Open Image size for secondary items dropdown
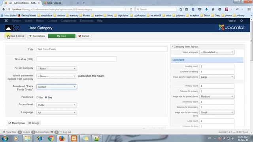Image resolution: width=253 pixels, height=142 pixels. [x=217, y=112]
